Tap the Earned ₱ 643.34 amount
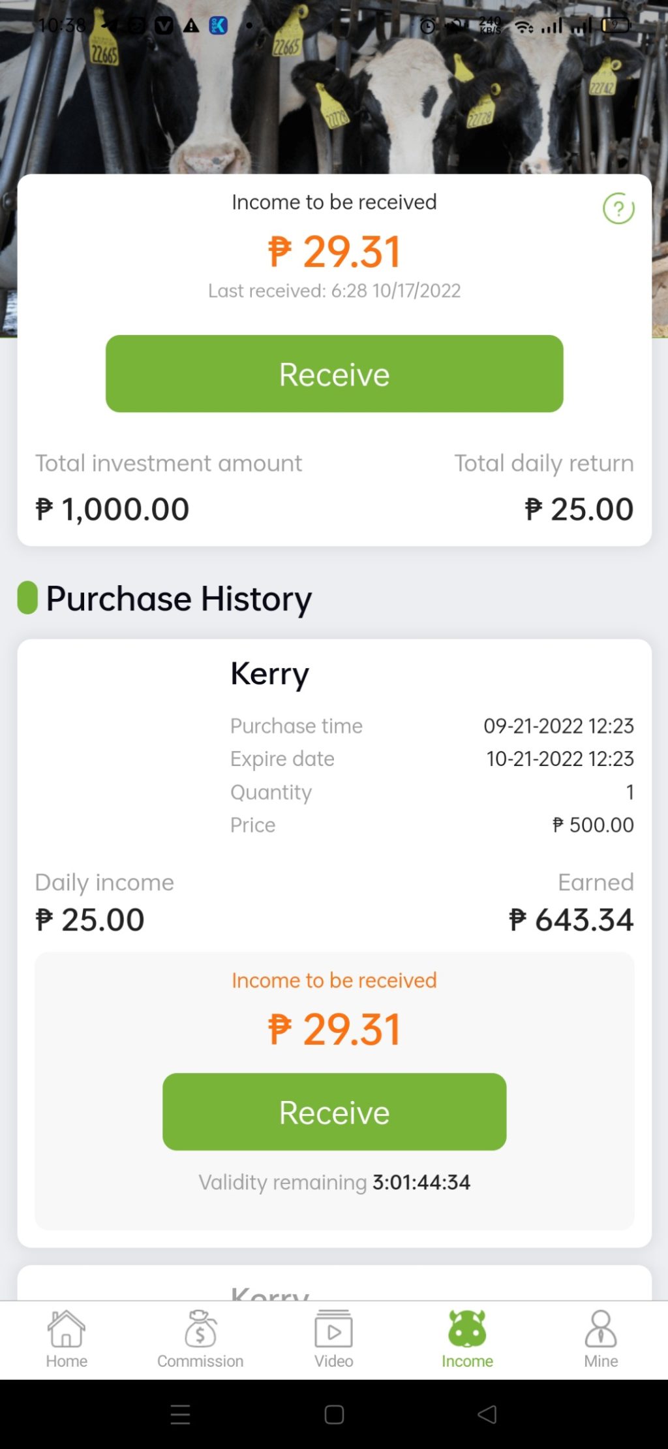 (x=571, y=919)
